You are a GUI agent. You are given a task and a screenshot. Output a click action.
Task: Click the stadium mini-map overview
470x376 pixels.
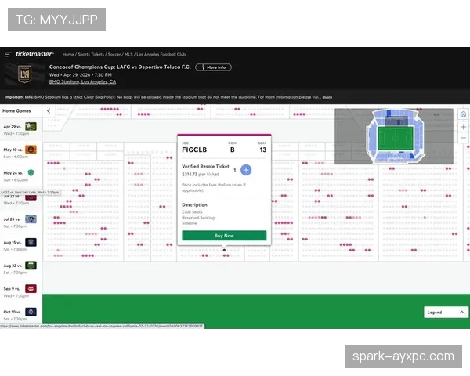click(394, 136)
